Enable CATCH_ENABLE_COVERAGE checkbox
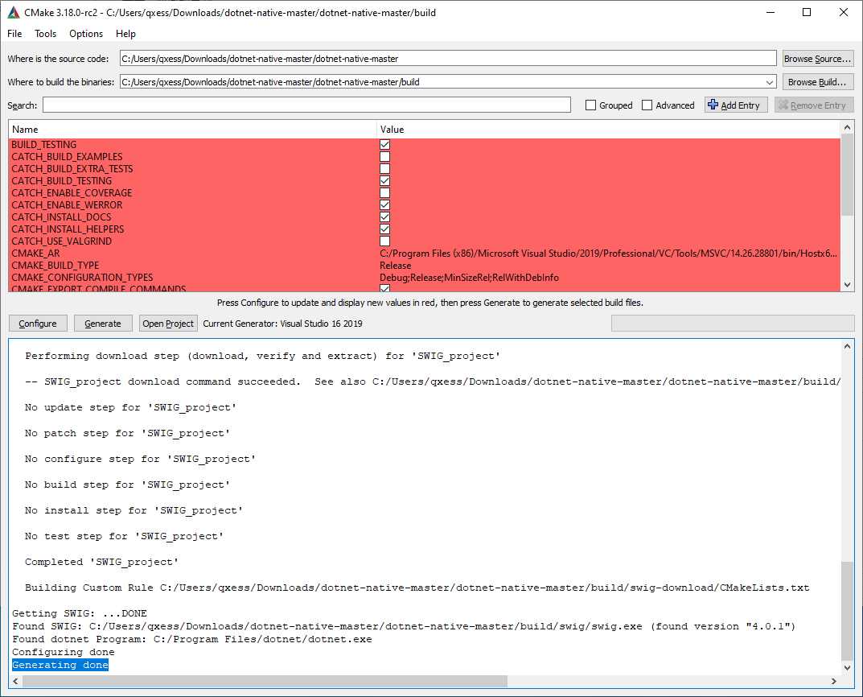 pos(384,193)
